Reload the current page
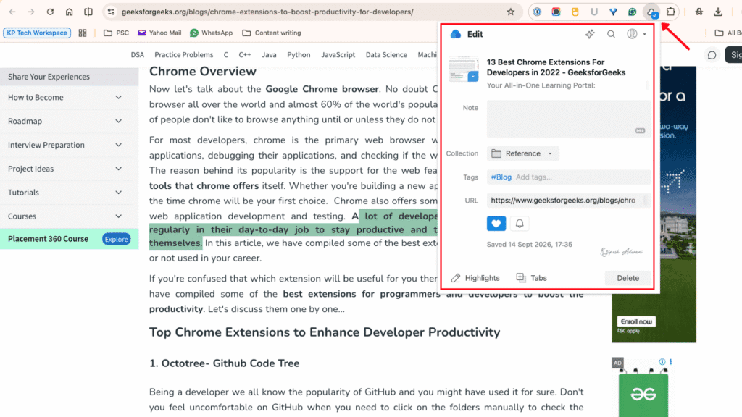This screenshot has height=417, width=742. (50, 12)
